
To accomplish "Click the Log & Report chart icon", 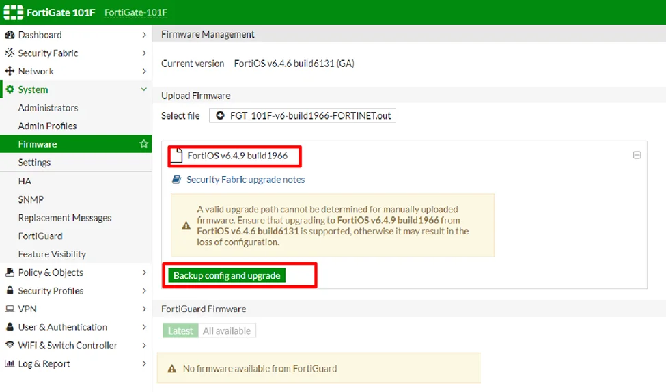I will tap(10, 363).
